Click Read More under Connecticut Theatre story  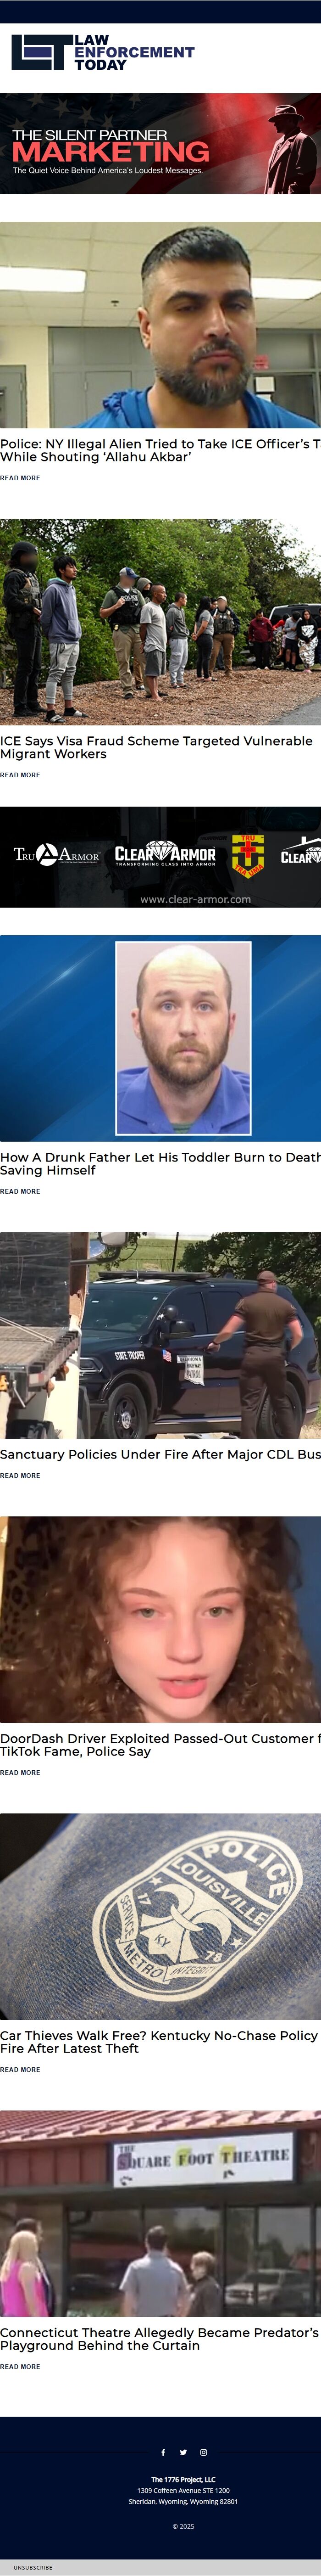pos(20,2366)
